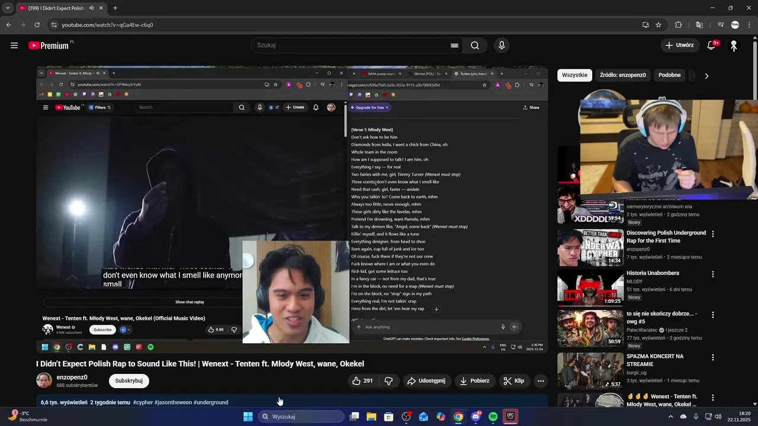Image resolution: width=758 pixels, height=426 pixels.
Task: Select the Podobne filter chip
Action: click(669, 75)
